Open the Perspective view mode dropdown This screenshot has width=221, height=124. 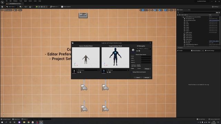tap(8, 10)
